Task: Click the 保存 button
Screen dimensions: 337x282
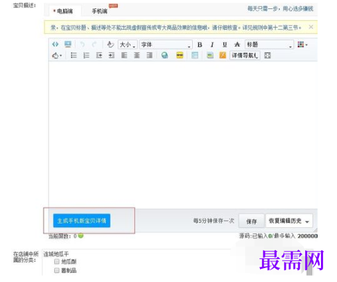Action: pos(252,222)
